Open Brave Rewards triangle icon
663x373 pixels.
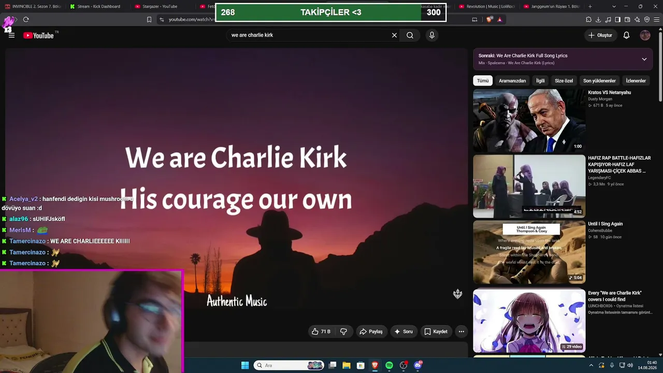(500, 20)
